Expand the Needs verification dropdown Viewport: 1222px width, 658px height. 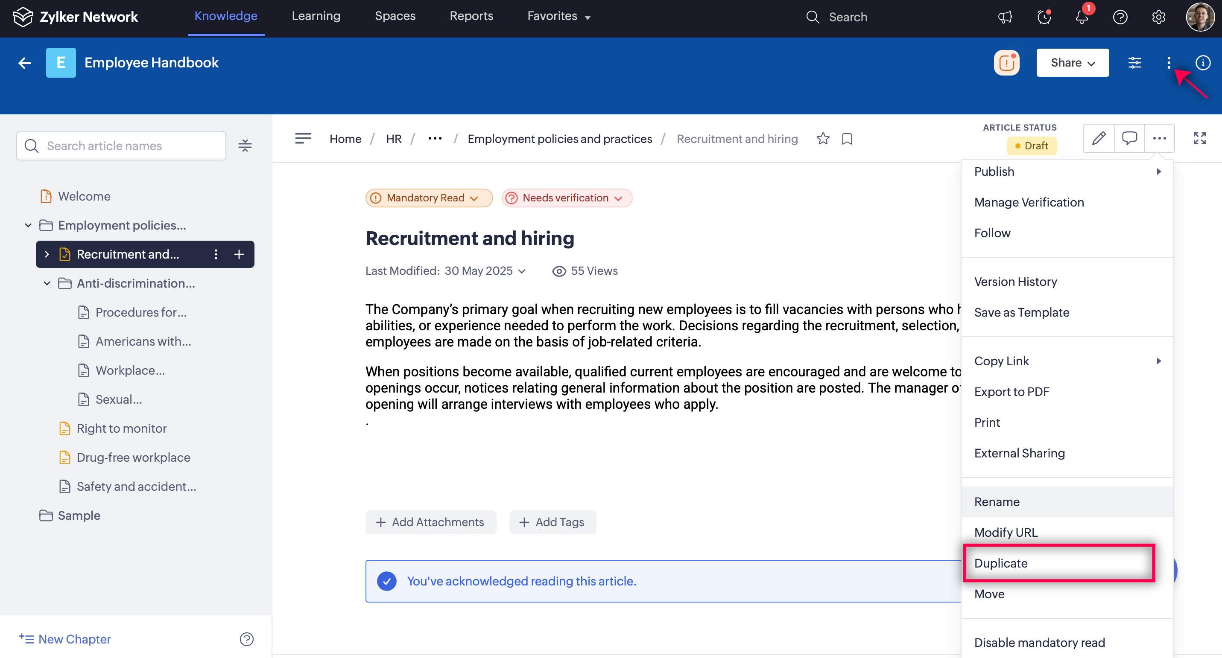pos(567,198)
